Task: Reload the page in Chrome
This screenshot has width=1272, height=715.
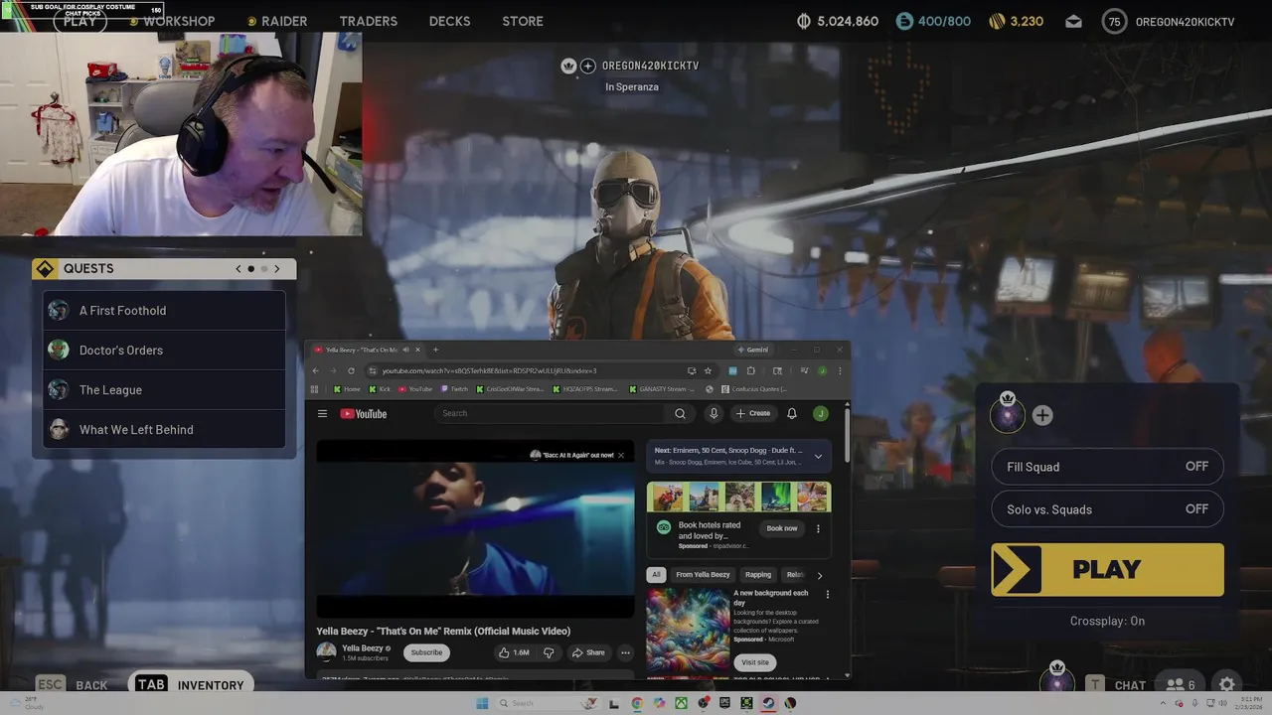Action: 351,370
